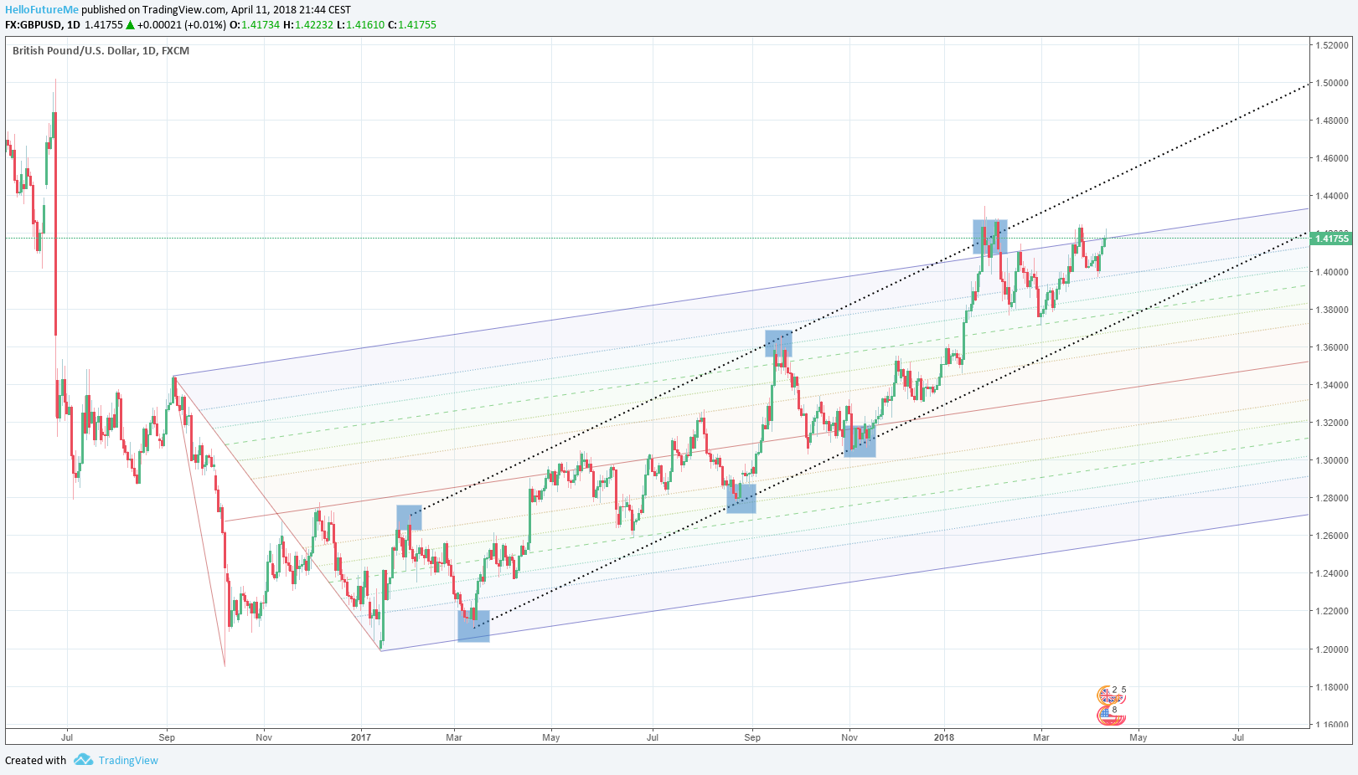Image resolution: width=1358 pixels, height=775 pixels.
Task: Click the 1.34000 price axis label
Action: click(x=1332, y=385)
